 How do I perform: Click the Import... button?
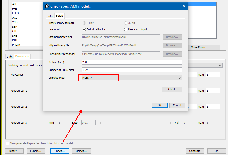pos(14,151)
